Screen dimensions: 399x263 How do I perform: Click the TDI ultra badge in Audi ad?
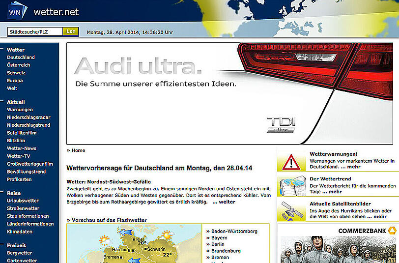[281, 124]
